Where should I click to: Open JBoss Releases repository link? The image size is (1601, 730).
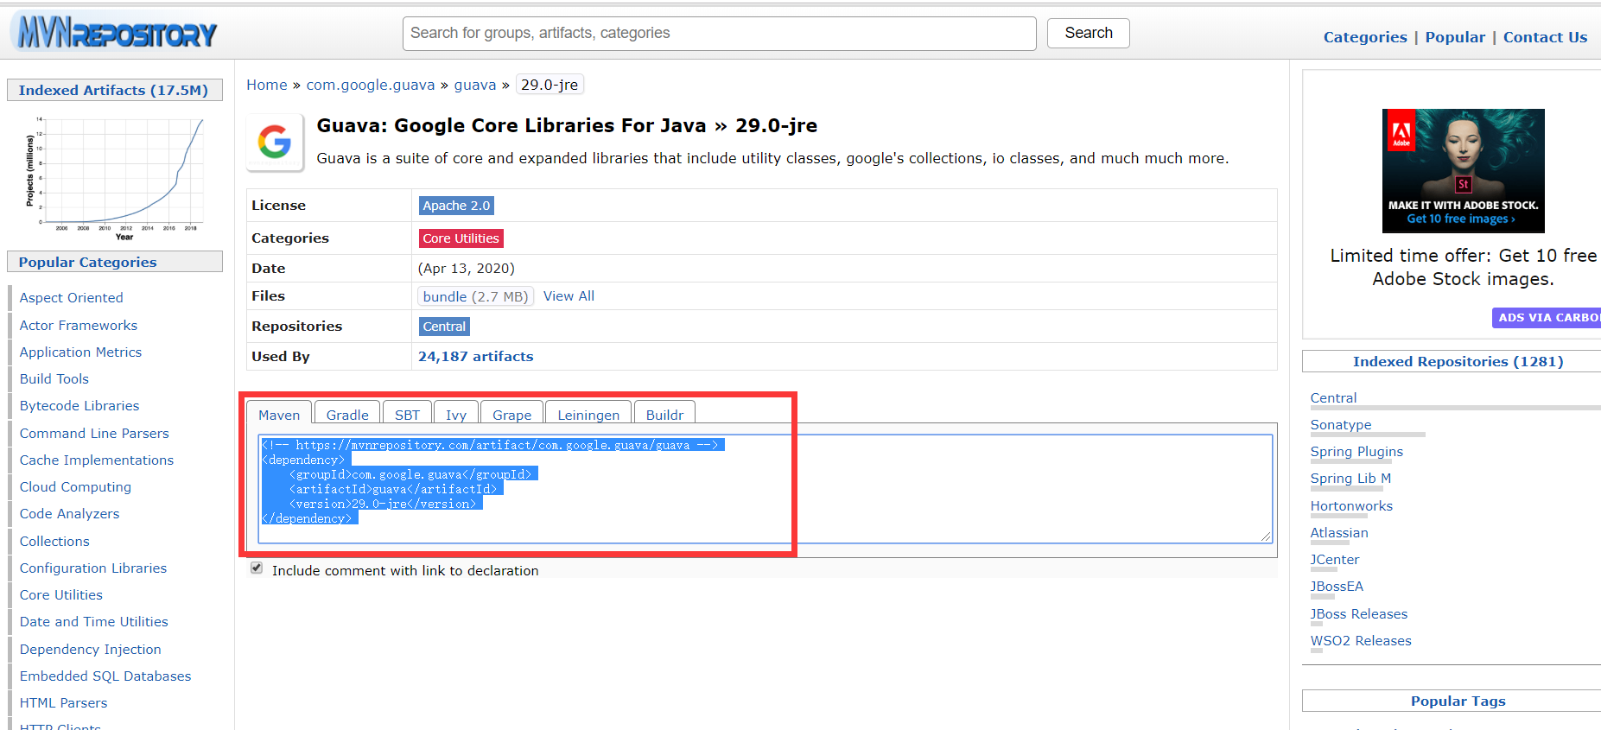tap(1359, 614)
